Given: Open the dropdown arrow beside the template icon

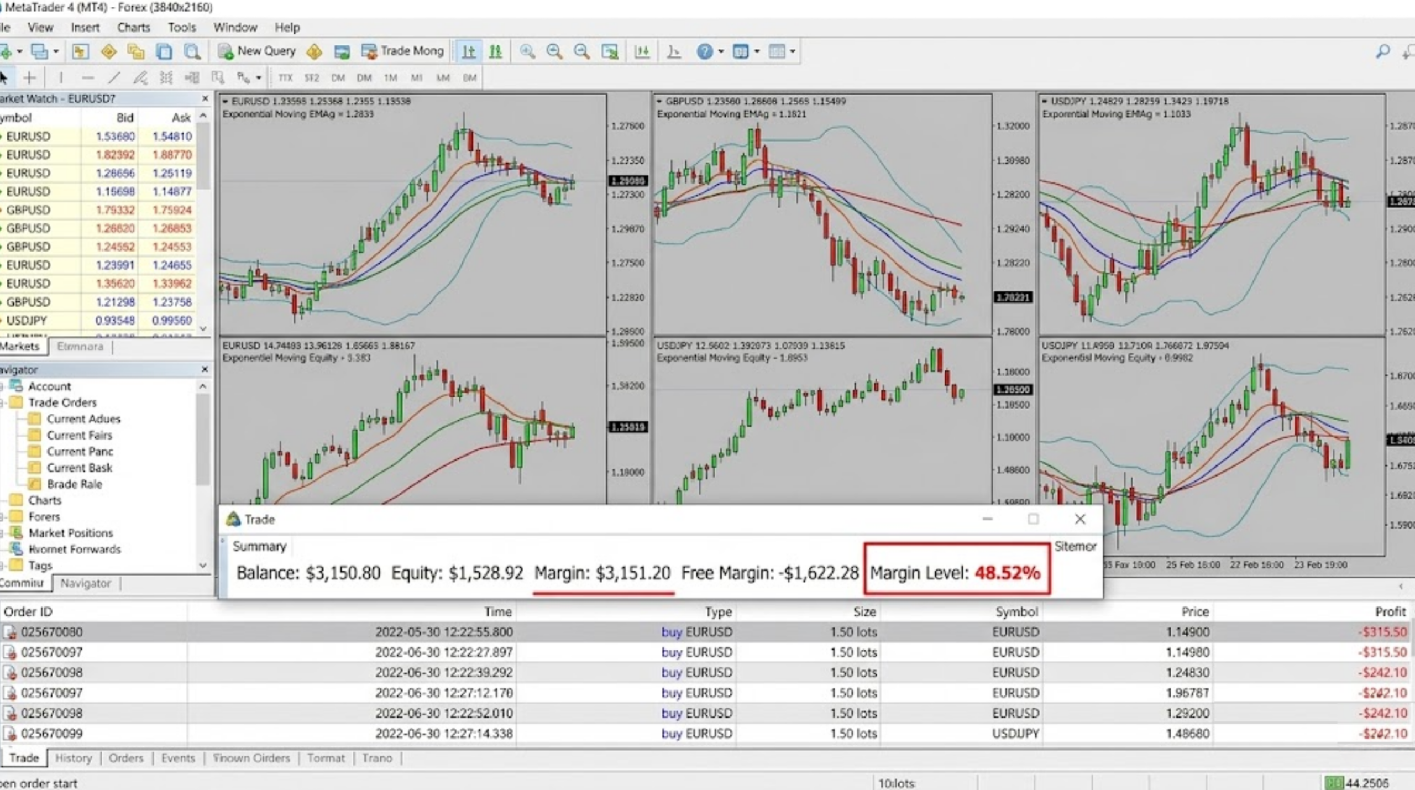Looking at the screenshot, I should (757, 51).
